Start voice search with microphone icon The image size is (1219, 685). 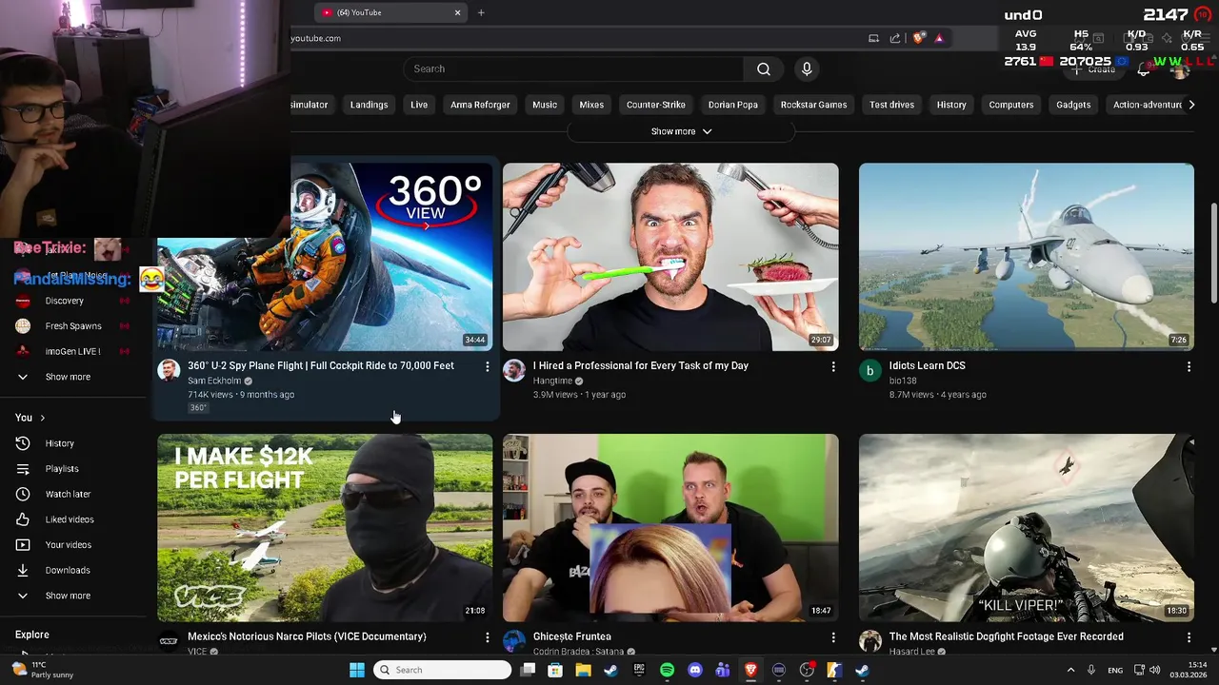[x=807, y=68]
